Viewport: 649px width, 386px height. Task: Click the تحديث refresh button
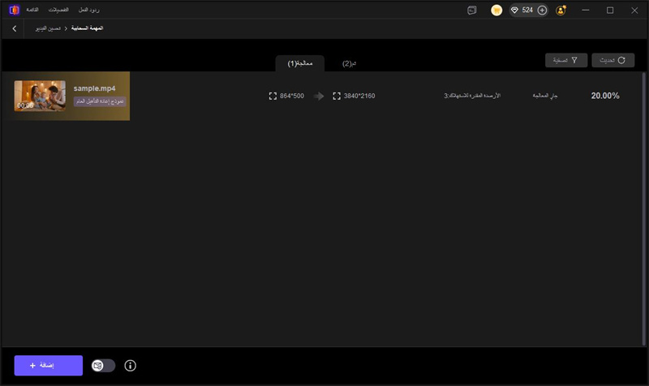tap(612, 60)
